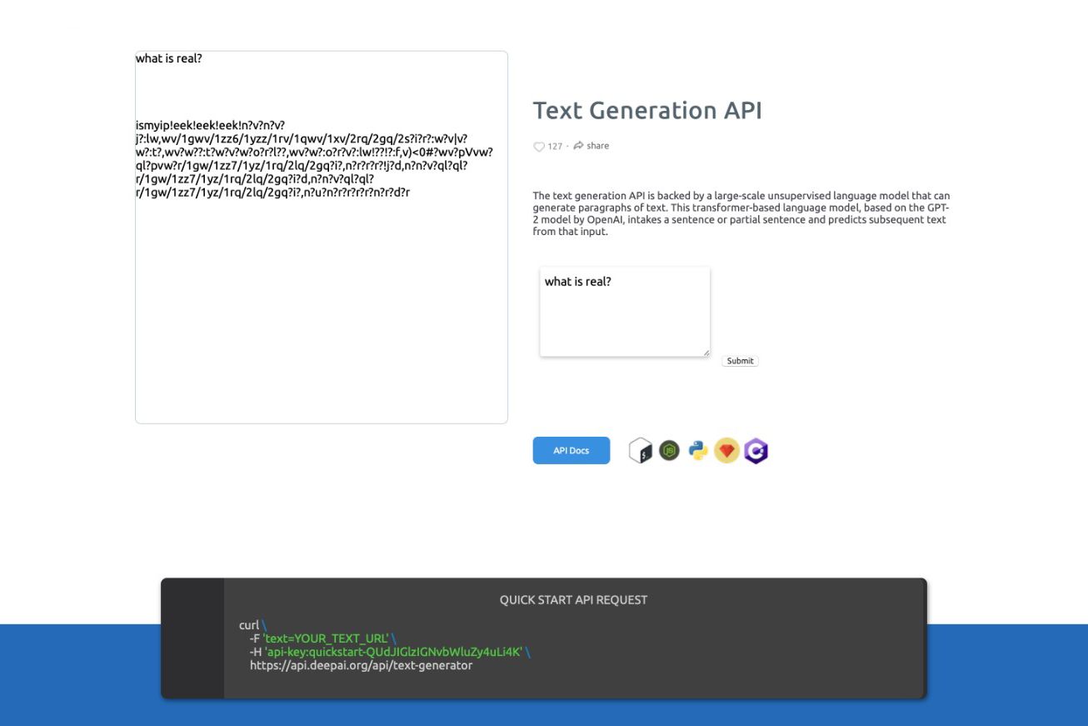Click the like count "127"
This screenshot has height=726, width=1088.
[x=555, y=147]
